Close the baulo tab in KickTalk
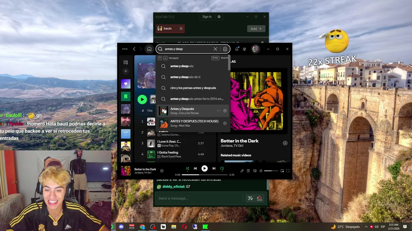412x231 pixels. click(x=181, y=29)
